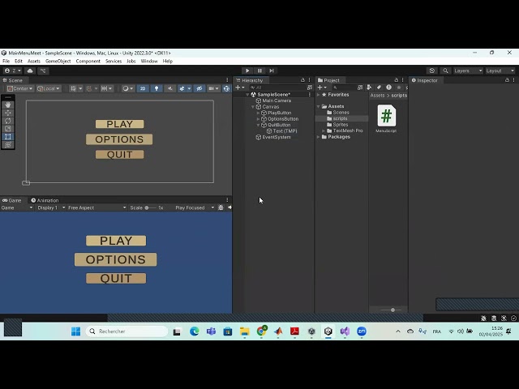Screen dimensions: 519x389
Task: Expand TextMesh Pro folder
Action: (x=324, y=130)
